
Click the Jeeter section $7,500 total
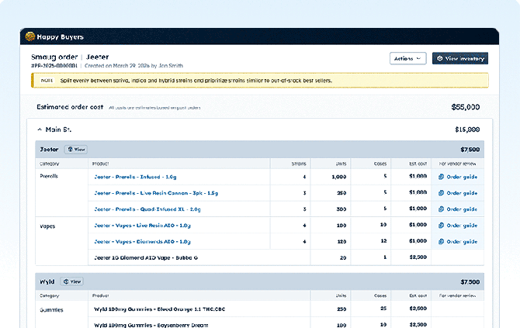point(470,150)
